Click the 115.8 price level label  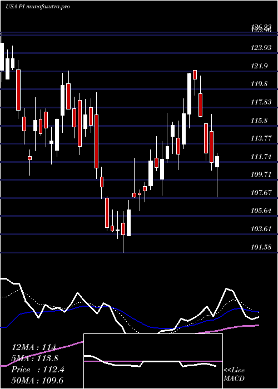(x=259, y=121)
